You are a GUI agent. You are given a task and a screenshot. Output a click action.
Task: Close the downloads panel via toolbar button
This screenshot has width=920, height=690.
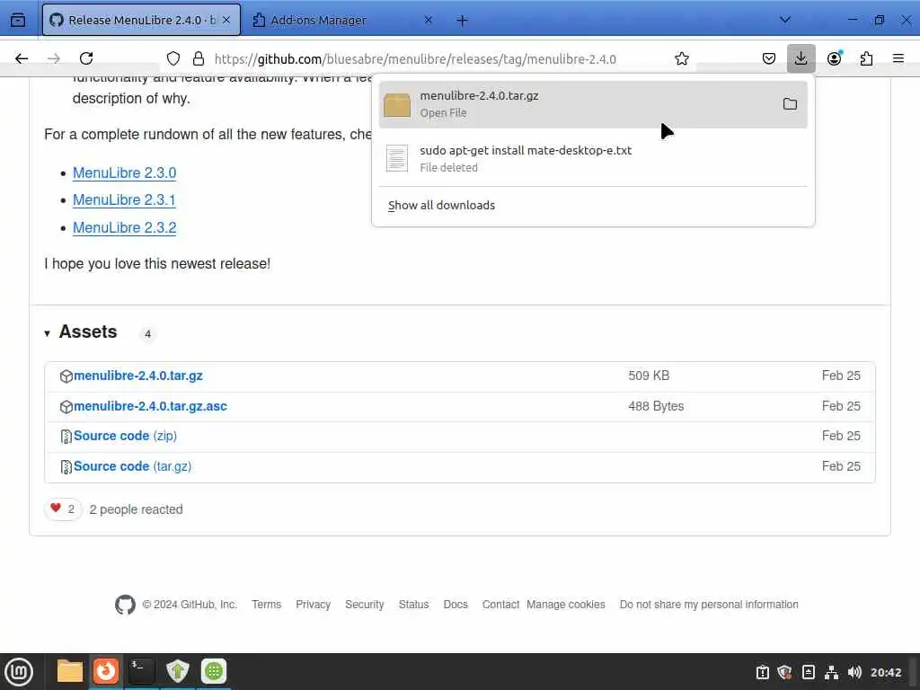801,58
